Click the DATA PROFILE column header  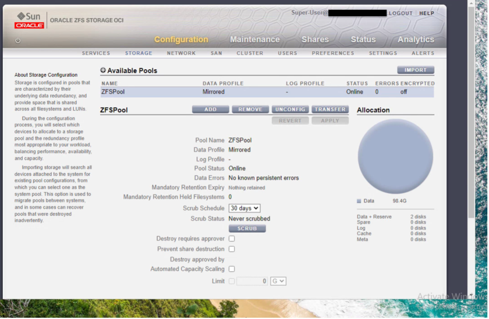pyautogui.click(x=223, y=84)
